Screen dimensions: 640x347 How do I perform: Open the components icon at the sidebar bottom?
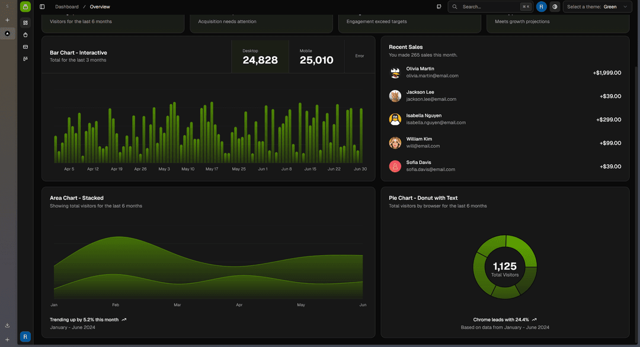tap(25, 58)
